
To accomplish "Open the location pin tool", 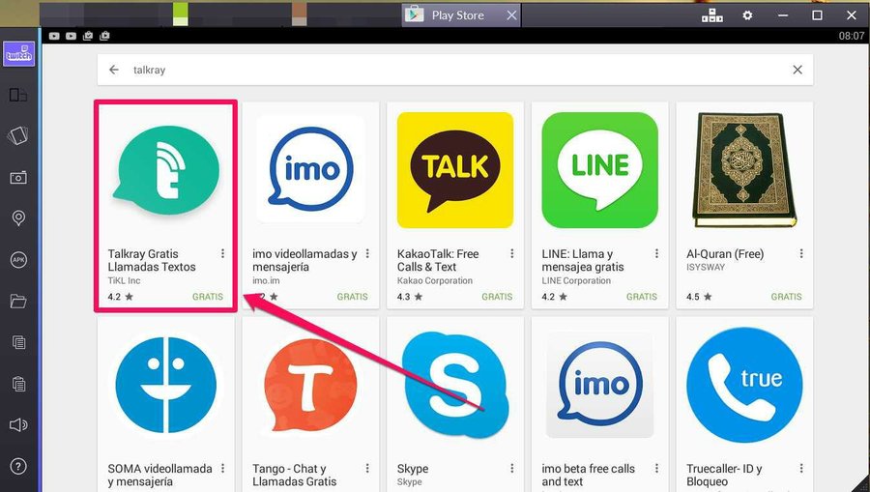I will (18, 218).
